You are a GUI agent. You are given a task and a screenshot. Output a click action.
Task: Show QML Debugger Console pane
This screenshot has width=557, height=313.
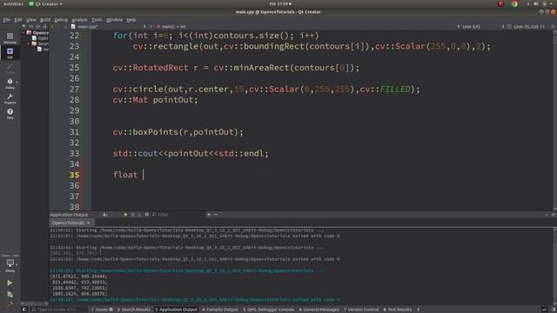(269, 310)
